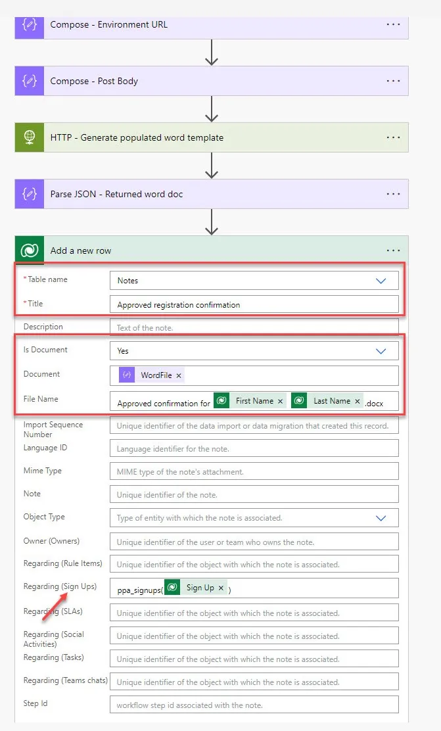Image resolution: width=441 pixels, height=731 pixels.
Task: Click the Regarding (Rule Items) field
Action: pos(254,564)
